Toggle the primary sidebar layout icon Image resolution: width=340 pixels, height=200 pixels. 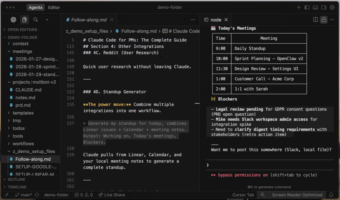pos(307,7)
